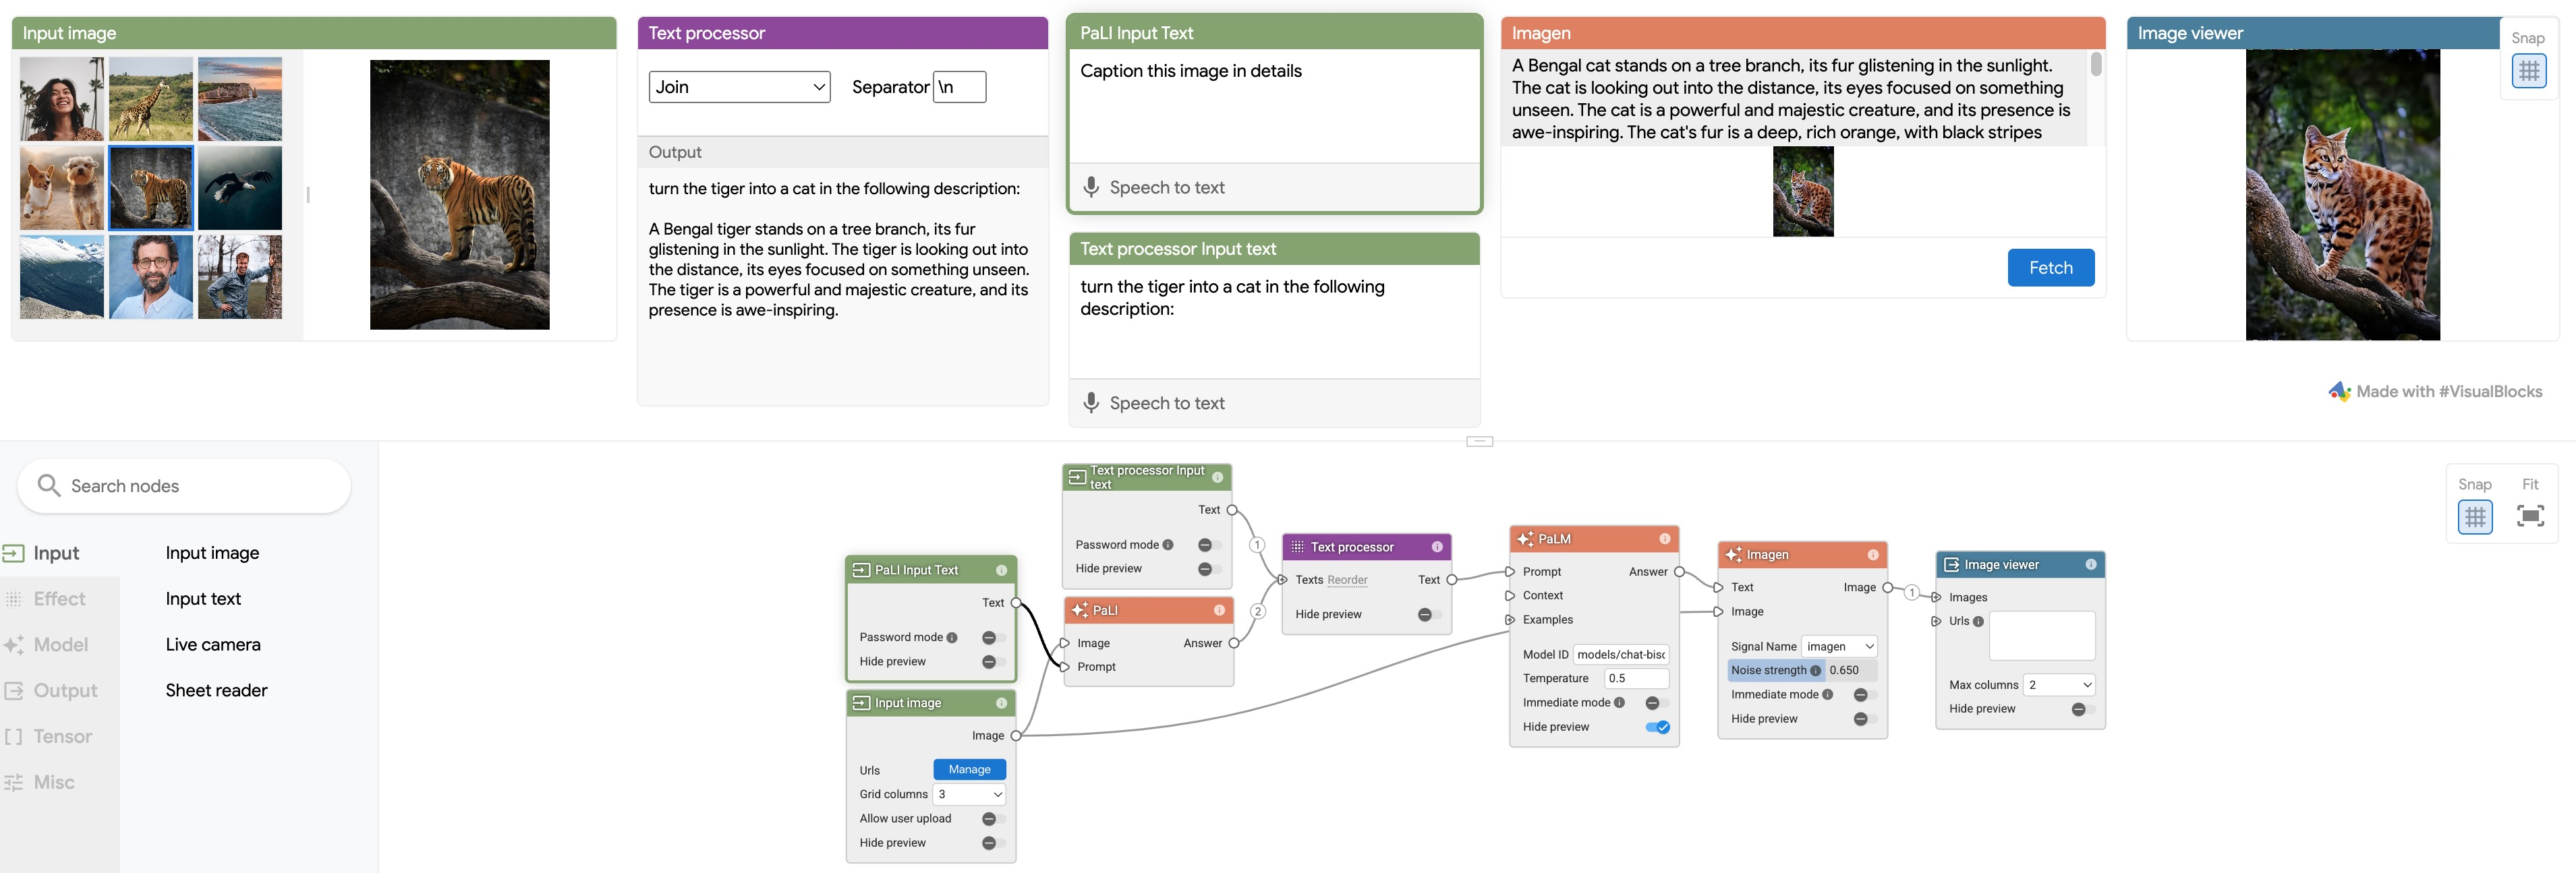The image size is (2576, 873).
Task: Click the microphone icon in PaLI Input Text
Action: pyautogui.click(x=1091, y=187)
